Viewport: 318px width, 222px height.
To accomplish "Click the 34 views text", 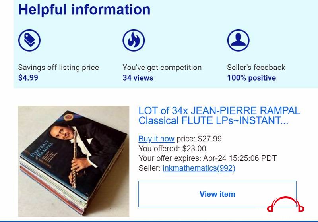I will tap(138, 78).
